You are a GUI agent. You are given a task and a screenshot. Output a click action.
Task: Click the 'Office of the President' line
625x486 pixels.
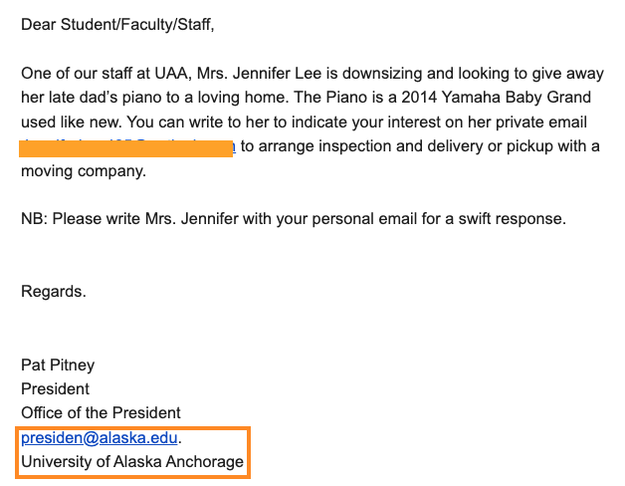coord(101,413)
